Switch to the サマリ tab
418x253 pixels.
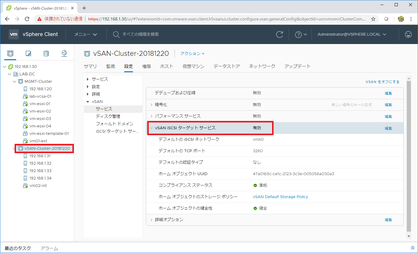click(90, 66)
